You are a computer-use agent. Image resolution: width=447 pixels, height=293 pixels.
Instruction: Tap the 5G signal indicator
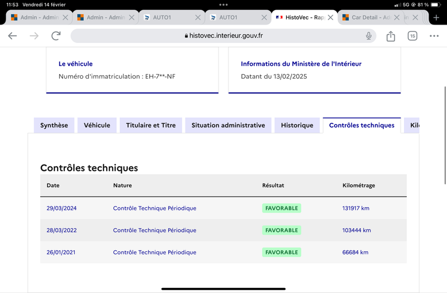[406, 4]
